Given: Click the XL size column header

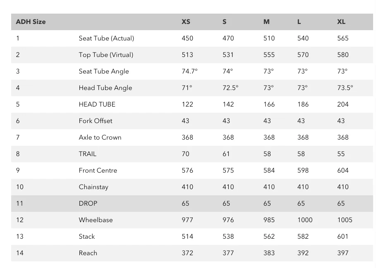Looking at the screenshot, I should pos(341,21).
